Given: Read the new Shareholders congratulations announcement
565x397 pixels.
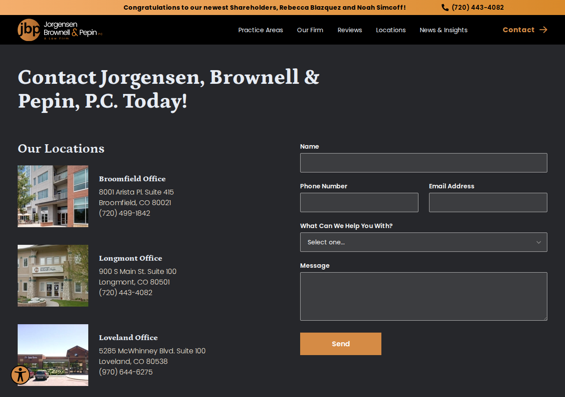Looking at the screenshot, I should pos(264,7).
